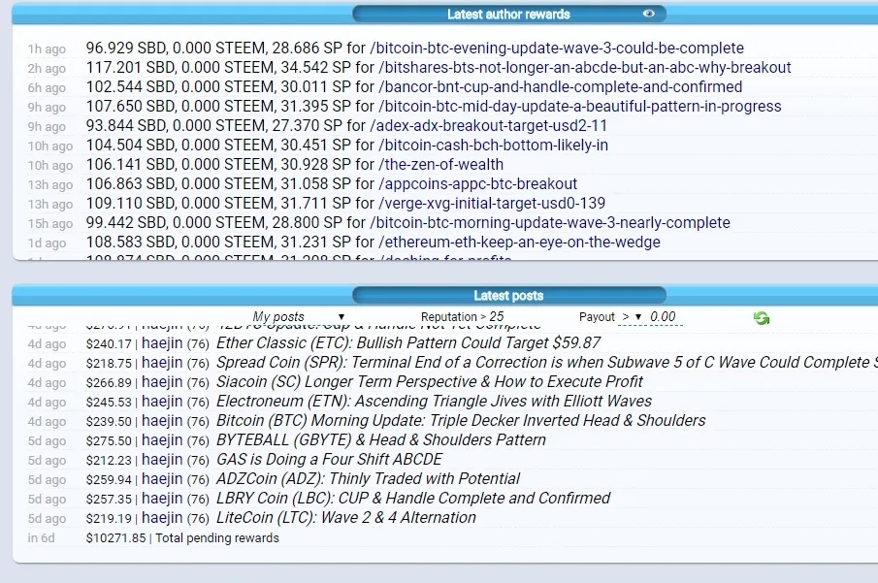Click the Payout value field 0.00
This screenshot has height=583, width=878.
664,317
